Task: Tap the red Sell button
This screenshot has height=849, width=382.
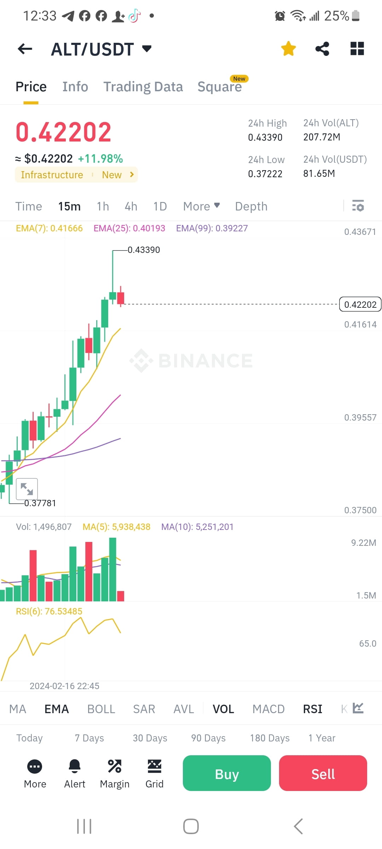Action: (x=323, y=773)
